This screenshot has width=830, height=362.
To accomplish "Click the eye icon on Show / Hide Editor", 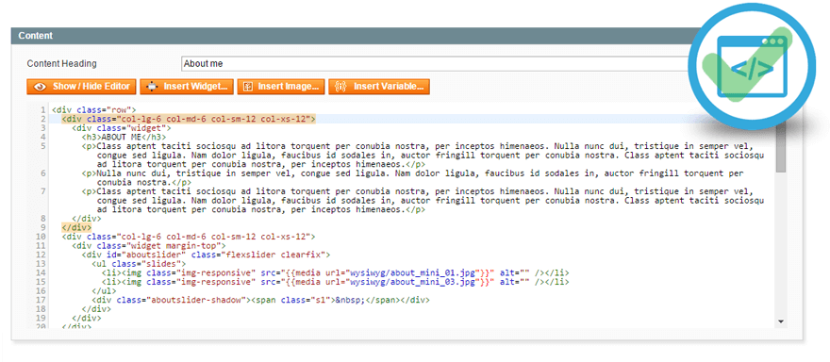I will click(x=41, y=87).
